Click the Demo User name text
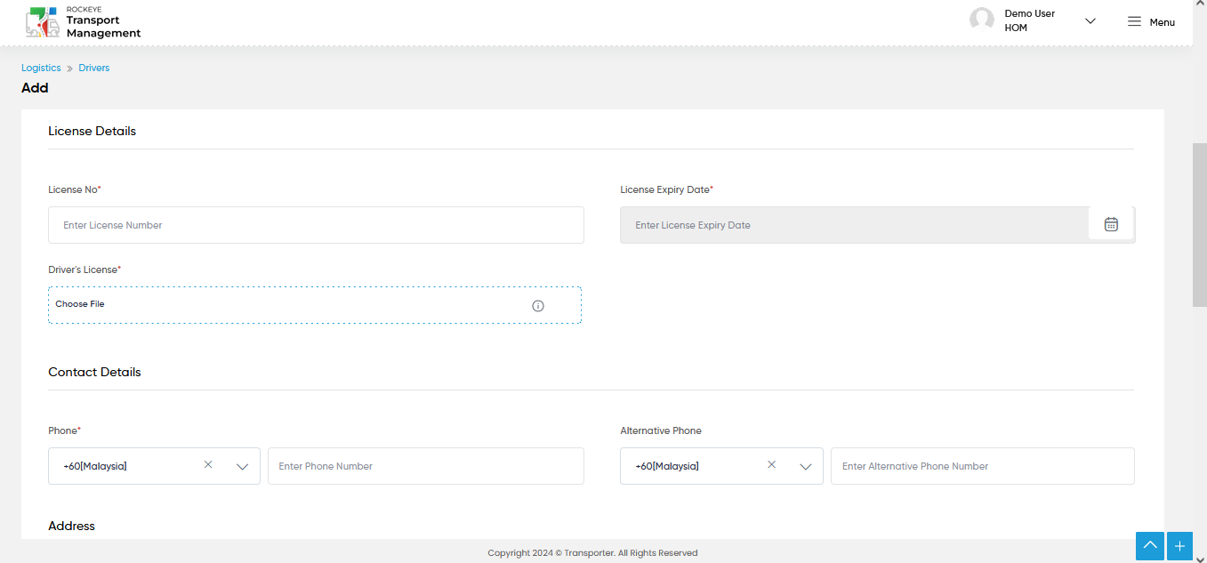The height and width of the screenshot is (563, 1207). (1030, 13)
